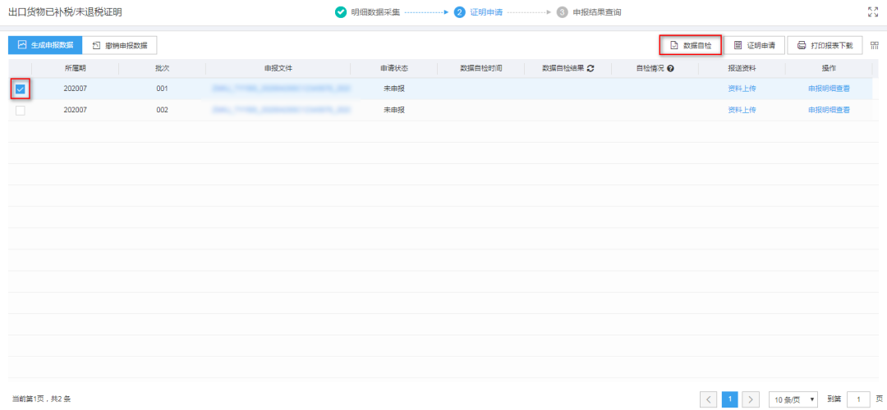Go to previous page arrow
The width and height of the screenshot is (887, 410).
[709, 399]
